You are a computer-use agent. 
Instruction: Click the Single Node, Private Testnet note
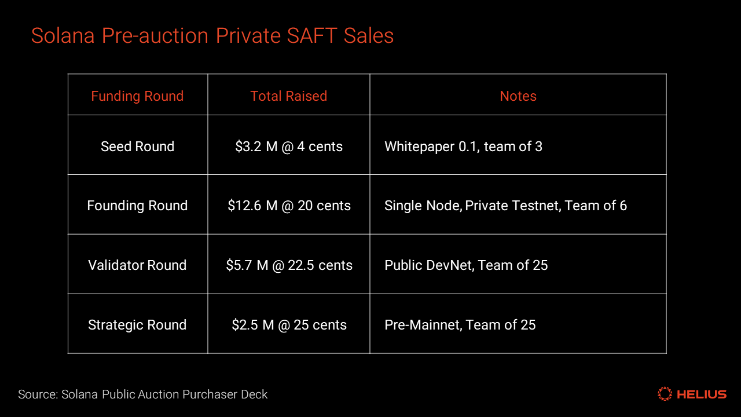point(505,206)
